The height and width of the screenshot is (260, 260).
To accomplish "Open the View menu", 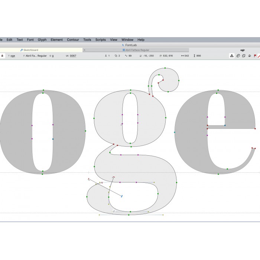I will point(114,40).
